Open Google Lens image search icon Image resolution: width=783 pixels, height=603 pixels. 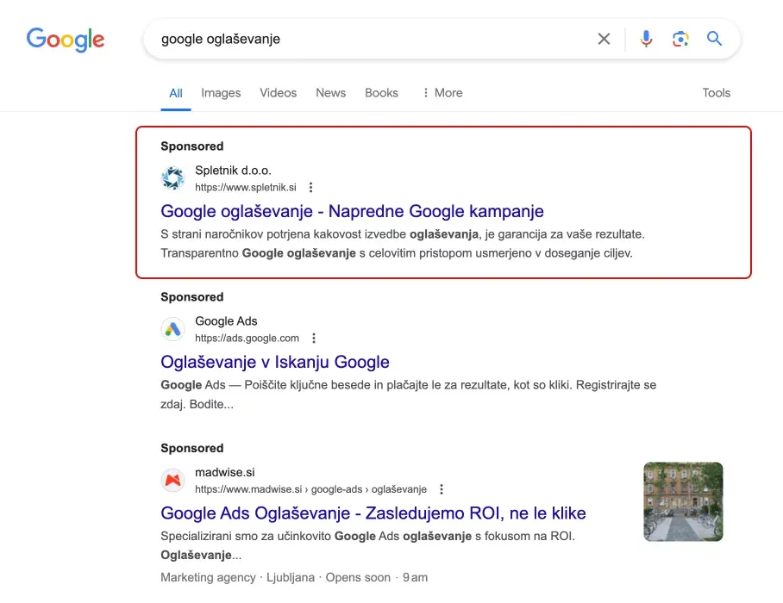(680, 39)
